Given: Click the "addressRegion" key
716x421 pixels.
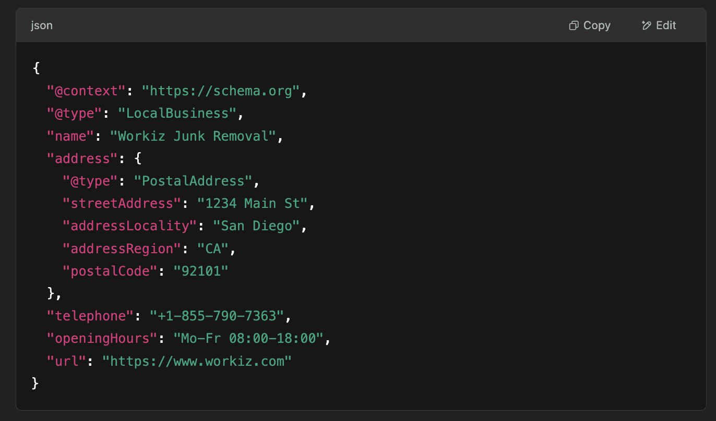Looking at the screenshot, I should coord(122,249).
